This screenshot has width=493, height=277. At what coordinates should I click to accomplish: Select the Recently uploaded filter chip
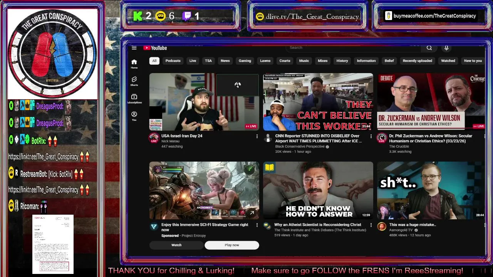[x=418, y=61]
